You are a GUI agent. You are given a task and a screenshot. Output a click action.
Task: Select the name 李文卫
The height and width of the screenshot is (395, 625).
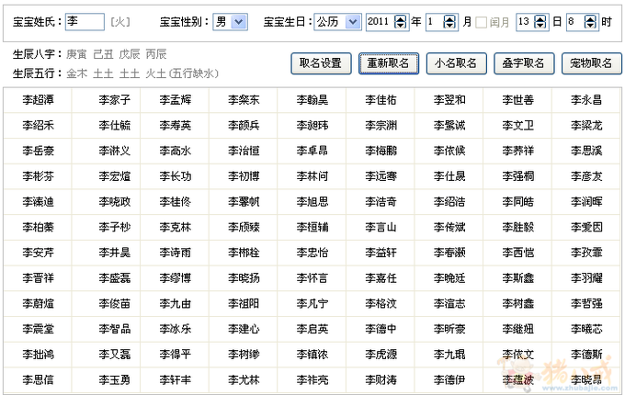pyautogui.click(x=517, y=126)
